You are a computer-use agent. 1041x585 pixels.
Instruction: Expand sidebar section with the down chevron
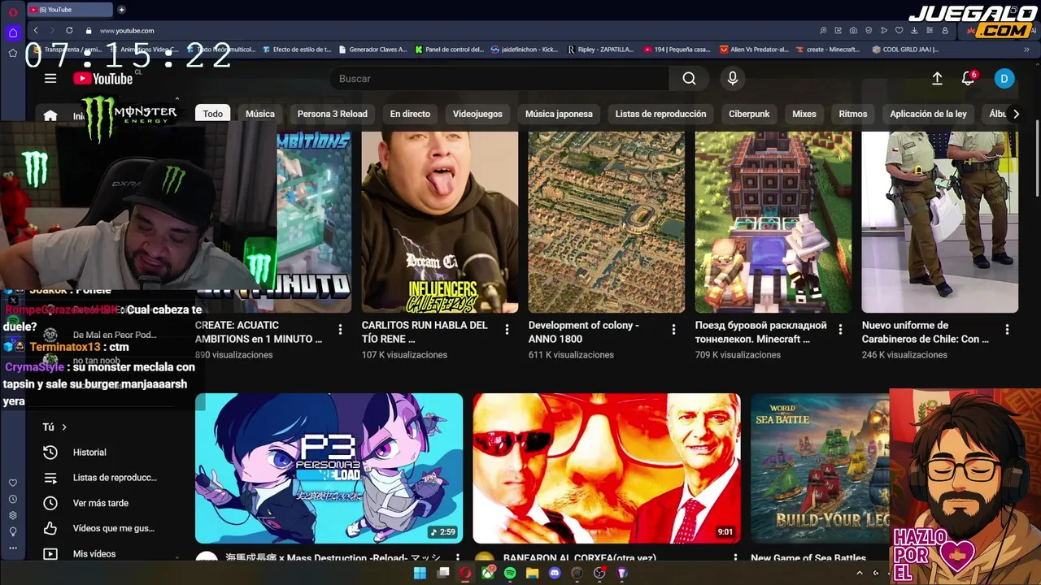click(x=177, y=557)
